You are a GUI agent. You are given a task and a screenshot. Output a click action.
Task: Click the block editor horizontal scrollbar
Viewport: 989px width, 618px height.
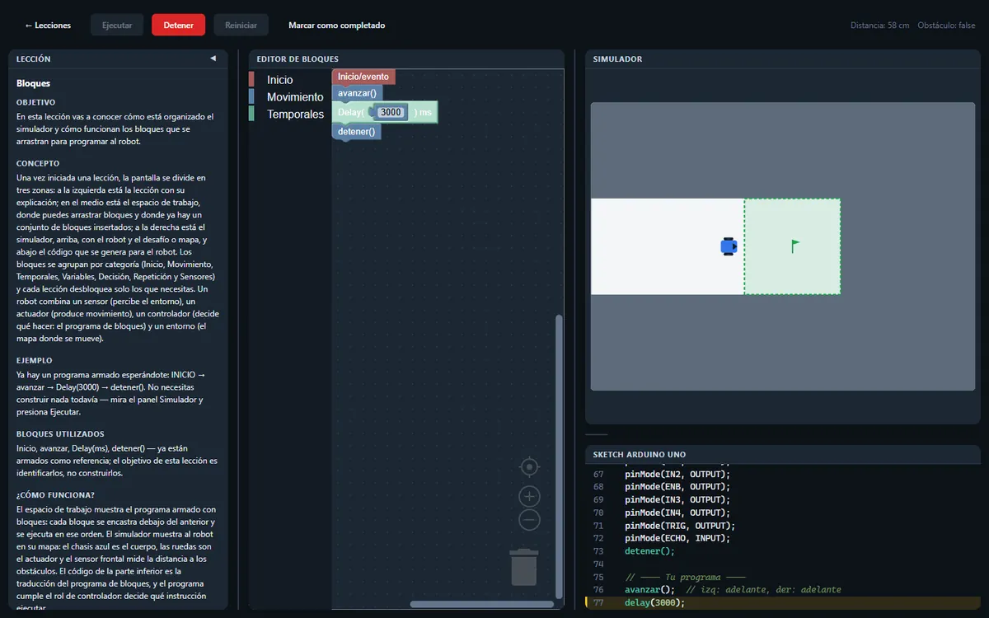pyautogui.click(x=482, y=604)
